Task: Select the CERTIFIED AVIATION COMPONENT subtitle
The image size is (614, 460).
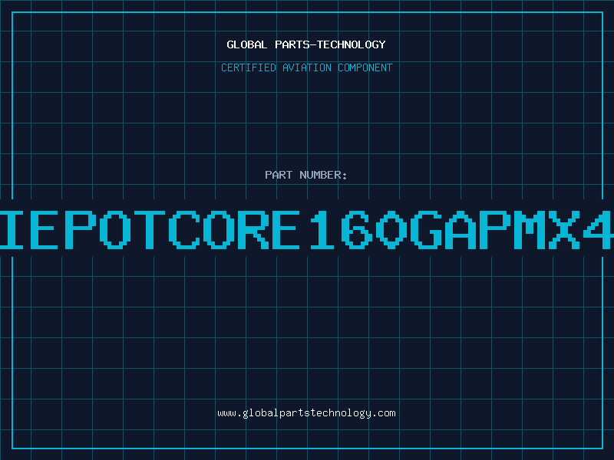Action: [x=306, y=67]
